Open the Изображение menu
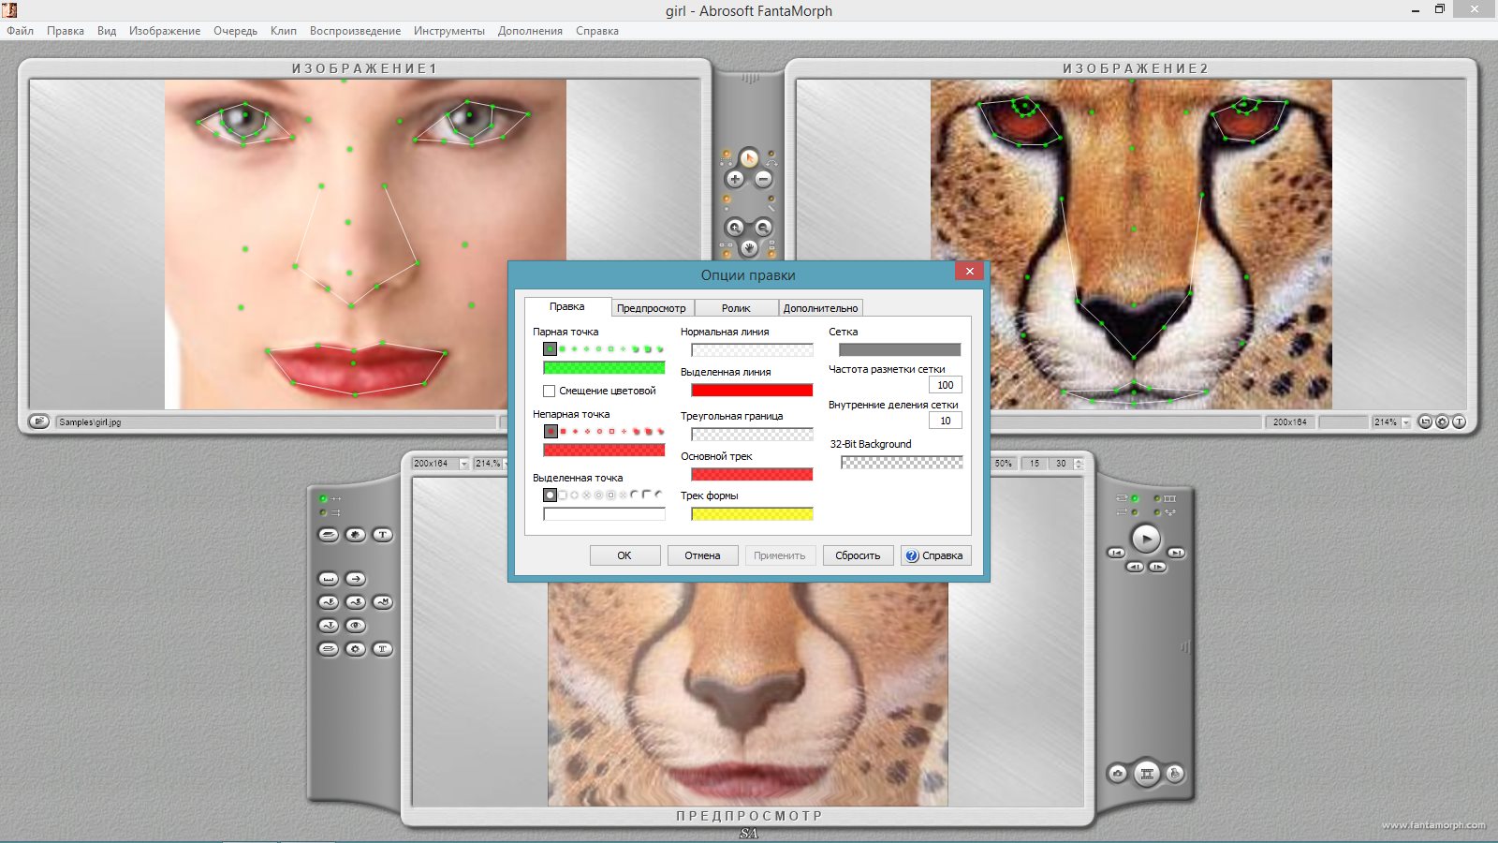Viewport: 1498px width, 843px height. coord(165,31)
